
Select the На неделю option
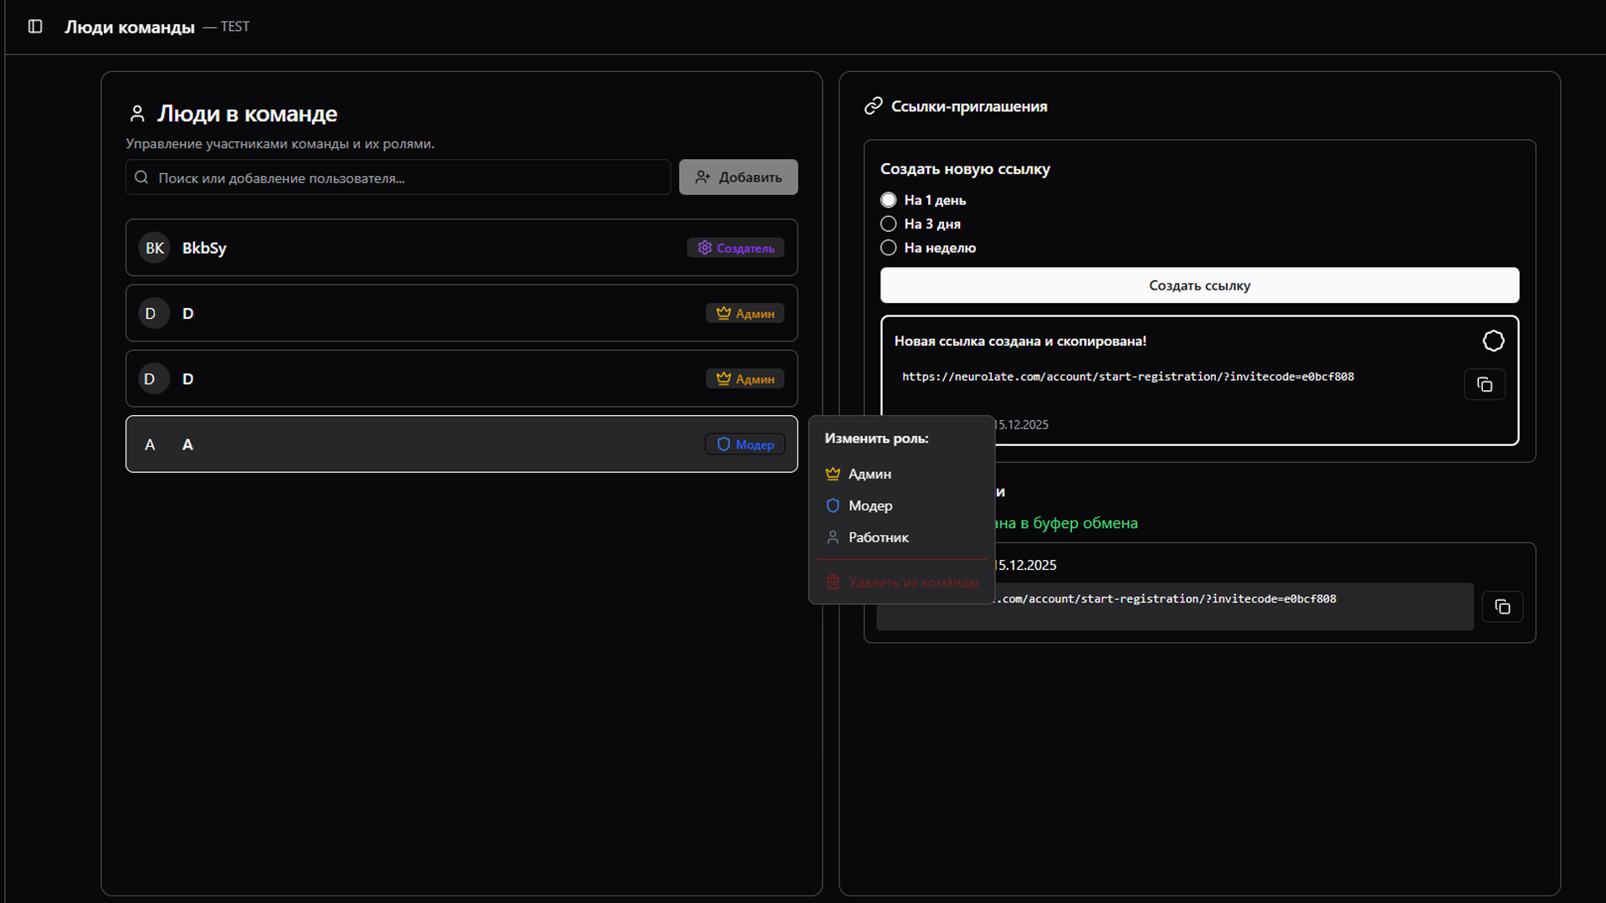coord(889,248)
